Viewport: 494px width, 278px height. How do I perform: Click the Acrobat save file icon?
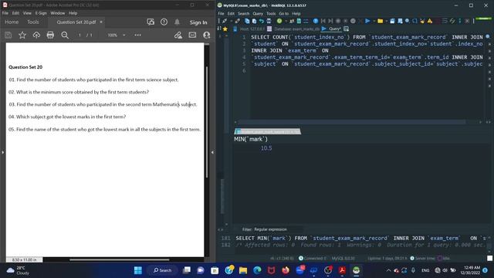click(8, 35)
